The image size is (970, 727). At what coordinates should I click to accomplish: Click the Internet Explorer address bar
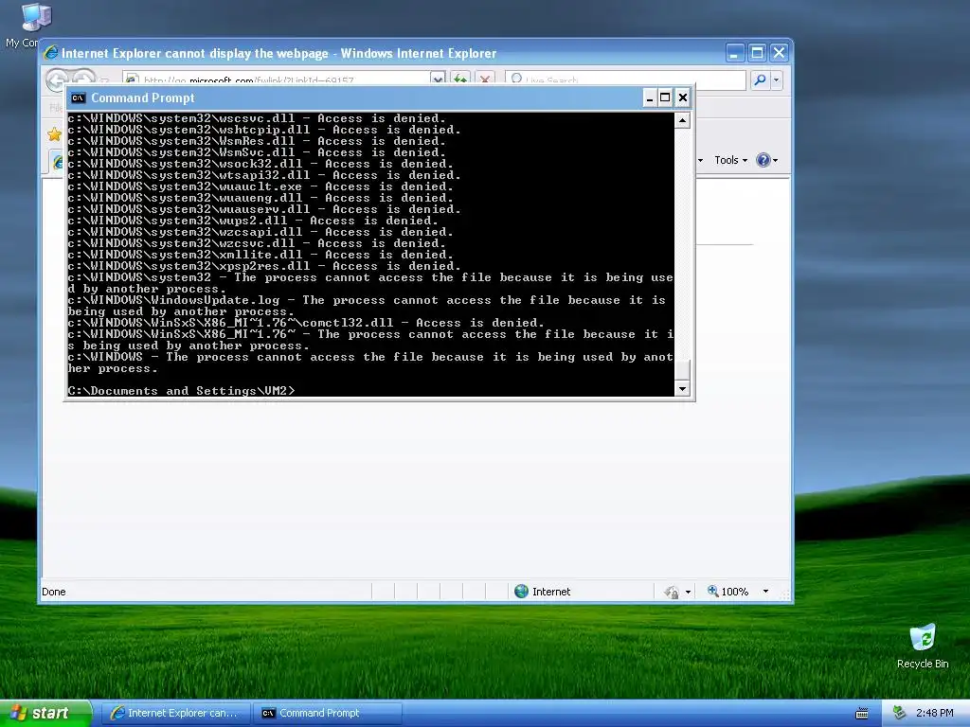pos(278,80)
